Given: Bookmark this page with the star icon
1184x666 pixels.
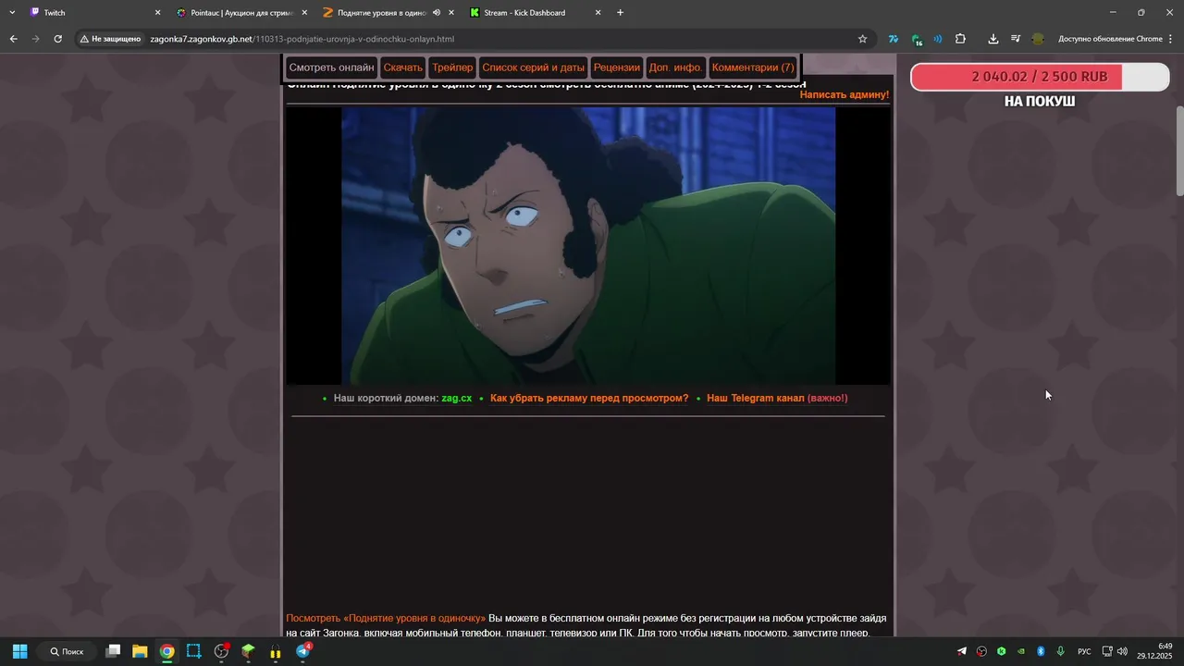Looking at the screenshot, I should [x=862, y=39].
